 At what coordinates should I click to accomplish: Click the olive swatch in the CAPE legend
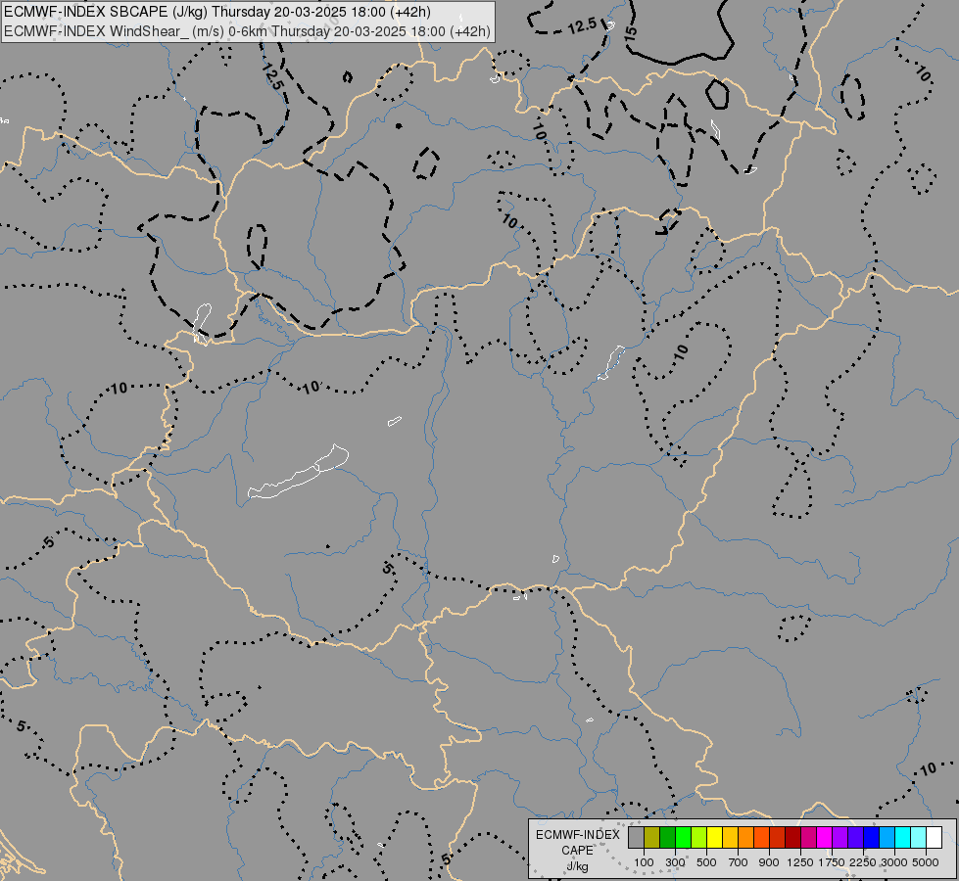652,837
